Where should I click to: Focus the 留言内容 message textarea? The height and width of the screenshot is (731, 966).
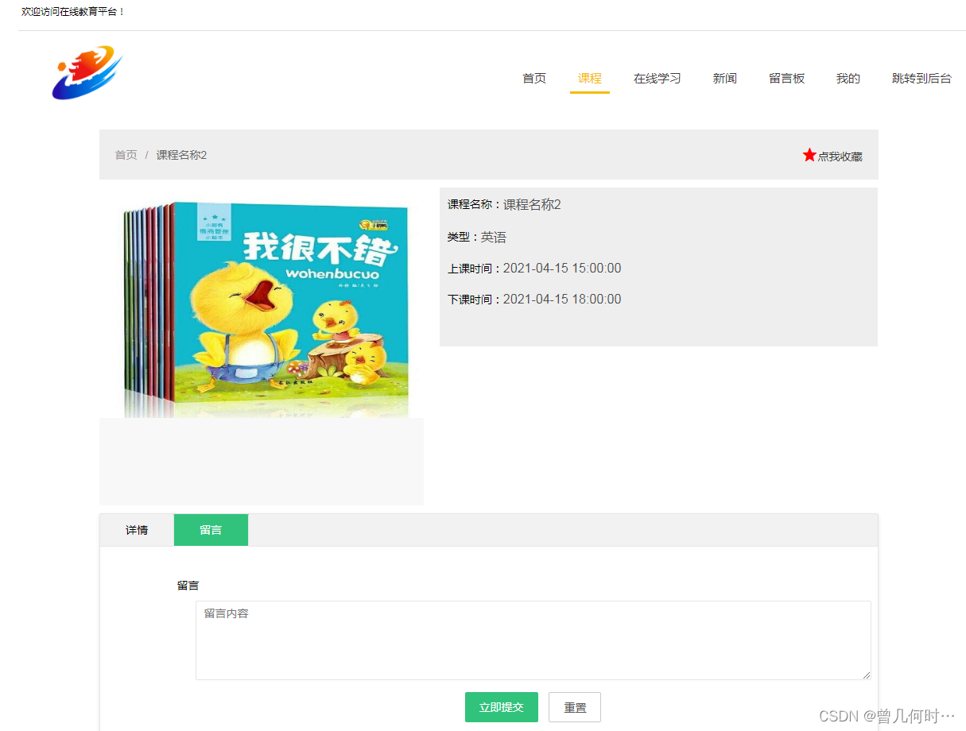coord(533,640)
